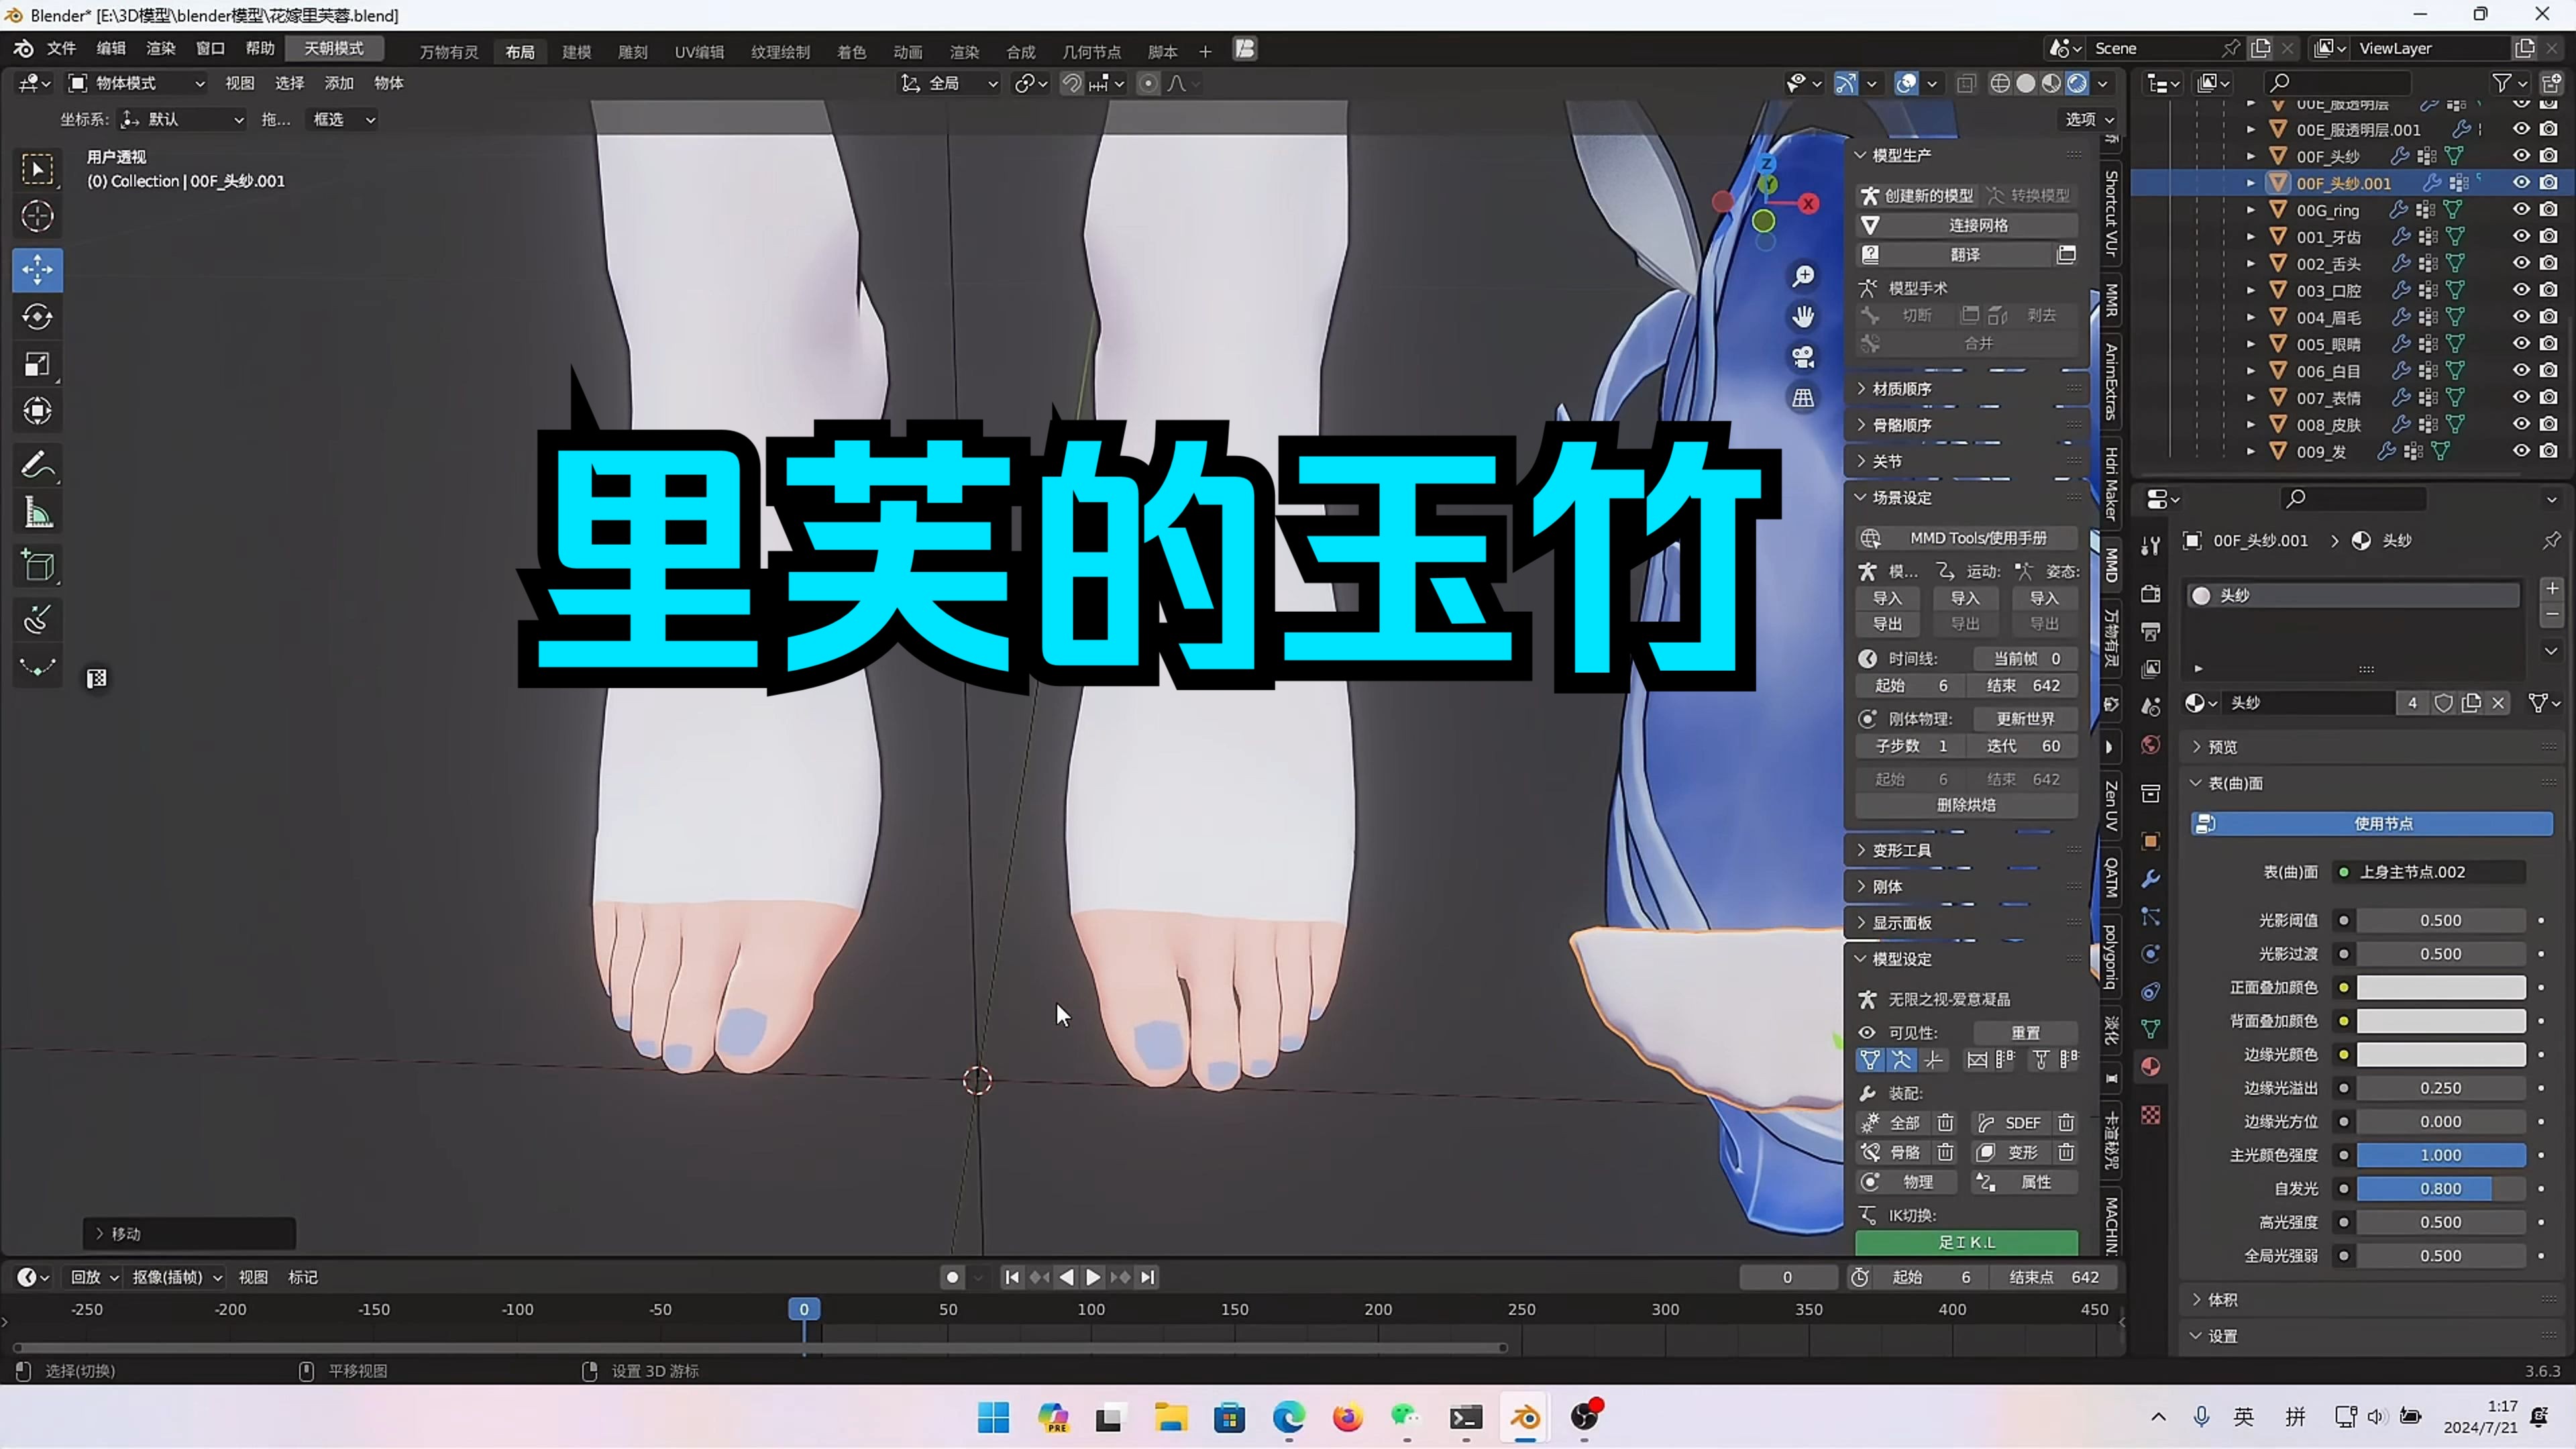Switch to 几何节点 workspace tab
The width and height of the screenshot is (2576, 1449).
[1091, 51]
